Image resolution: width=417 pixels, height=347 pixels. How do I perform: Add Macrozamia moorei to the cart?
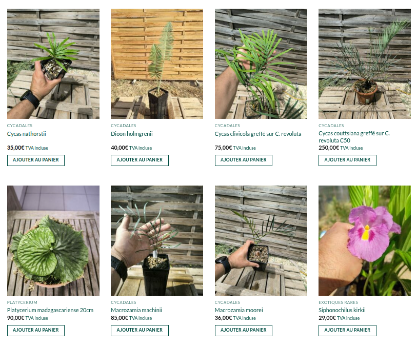243,330
